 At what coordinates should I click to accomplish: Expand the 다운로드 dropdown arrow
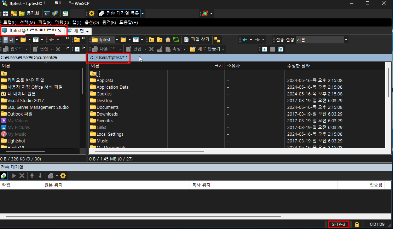(x=120, y=49)
